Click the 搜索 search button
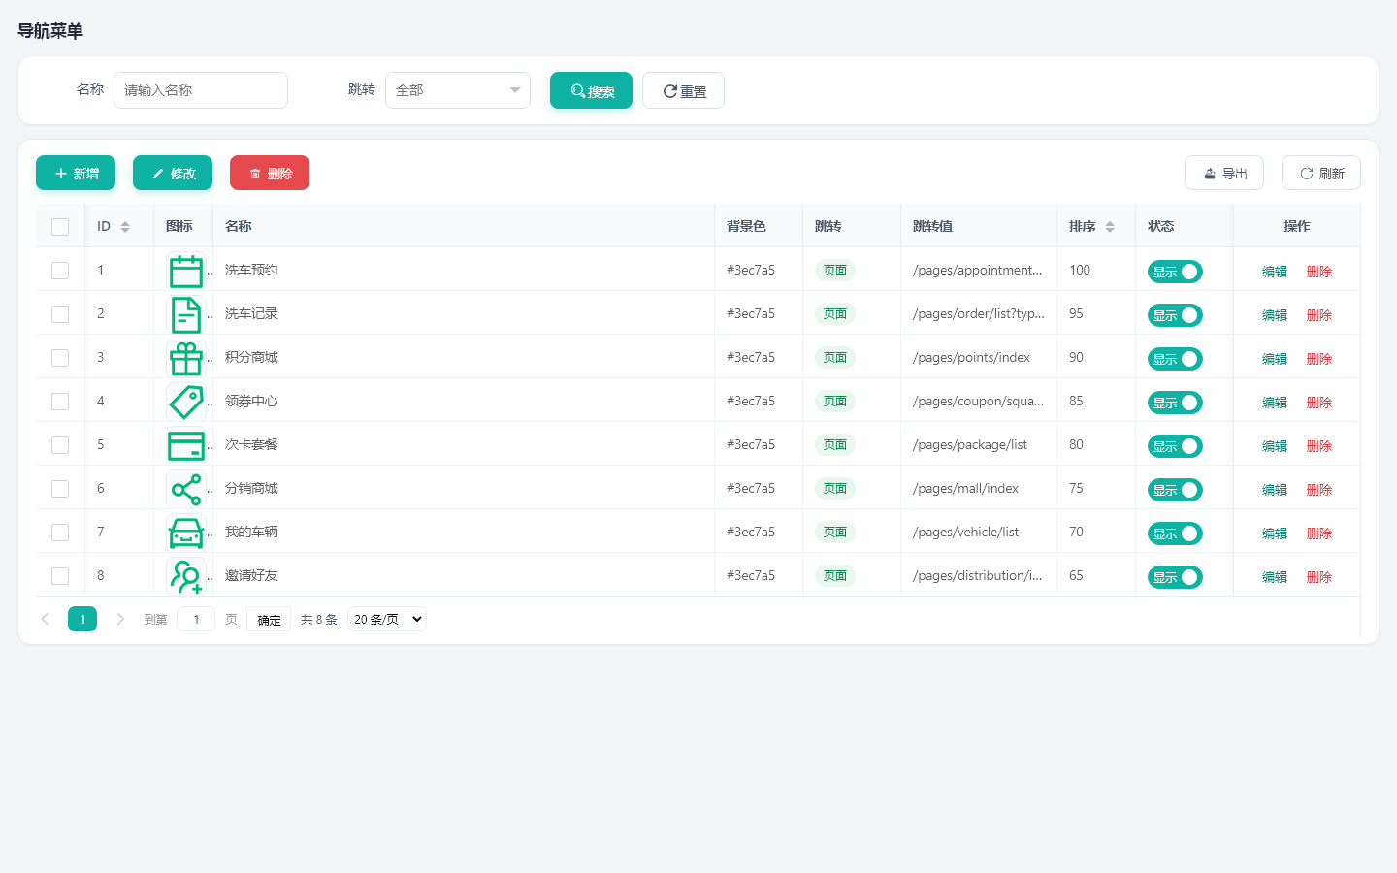Viewport: 1397px width, 873px height. coord(591,90)
